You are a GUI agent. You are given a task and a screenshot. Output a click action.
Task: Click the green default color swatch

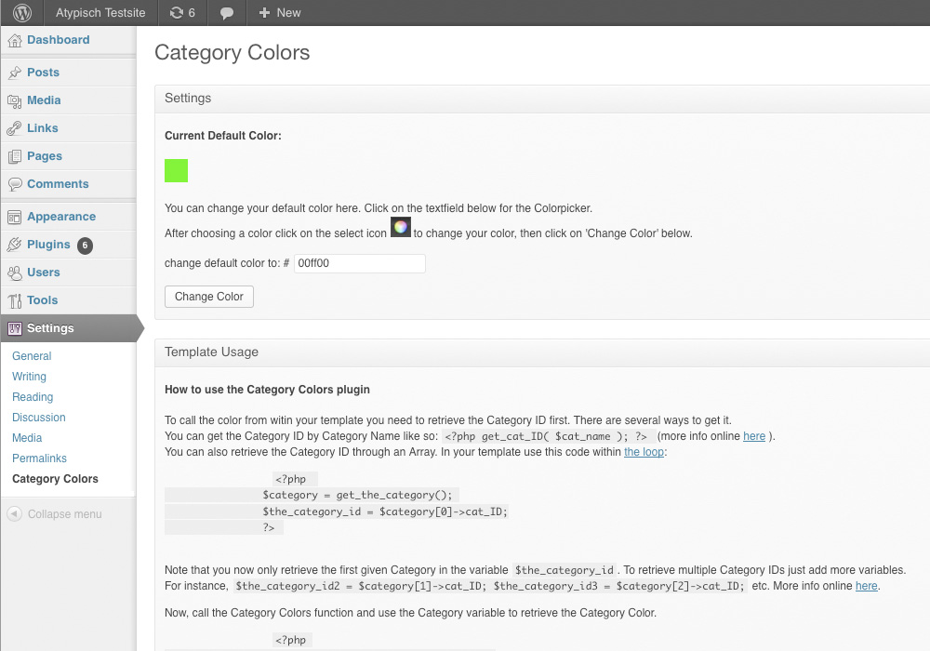(x=176, y=171)
